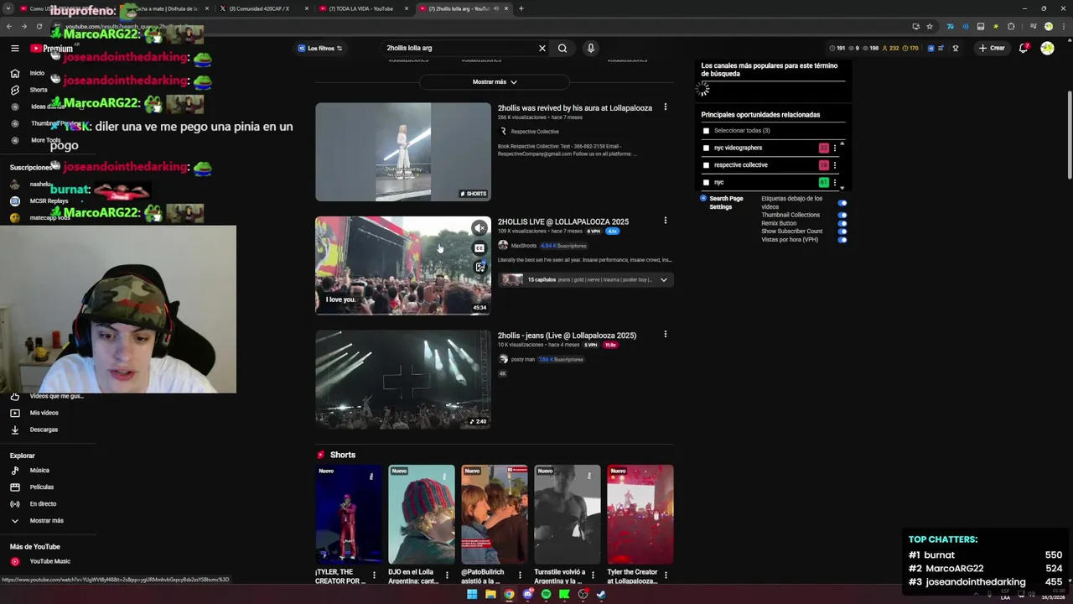Clear the search box with X
The height and width of the screenshot is (604, 1073).
click(542, 48)
